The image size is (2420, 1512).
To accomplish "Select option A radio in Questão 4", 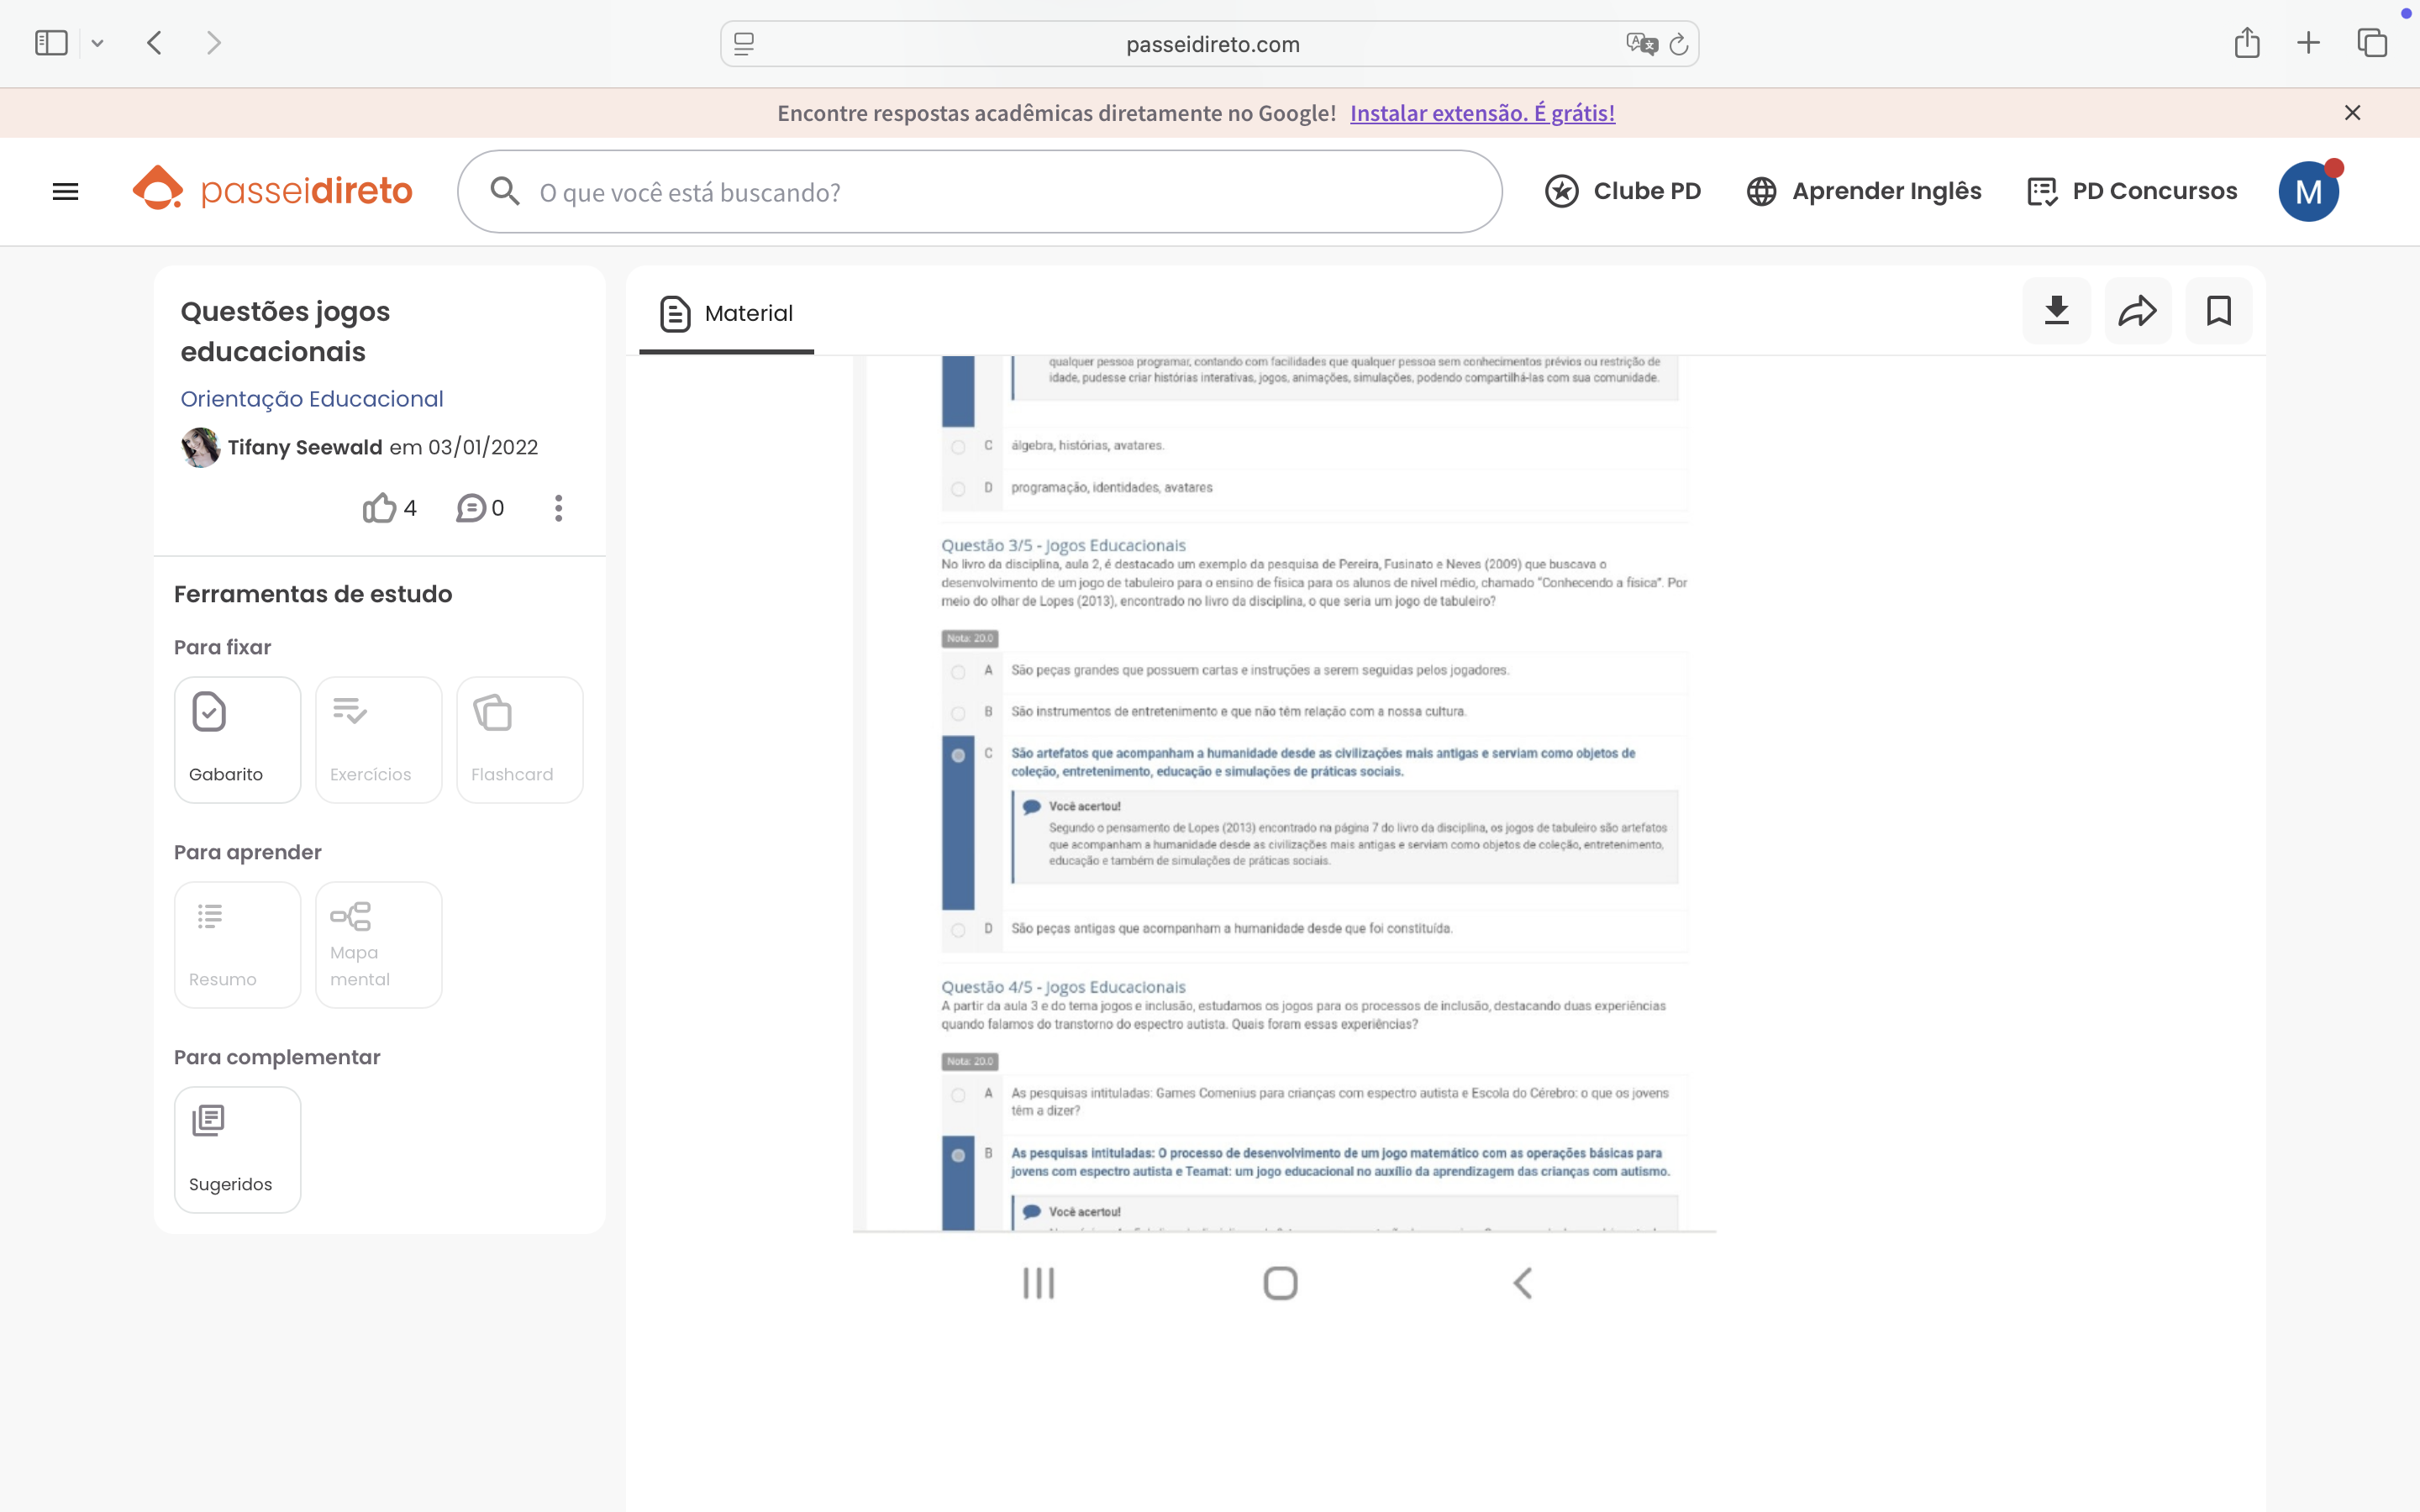I will [958, 1095].
